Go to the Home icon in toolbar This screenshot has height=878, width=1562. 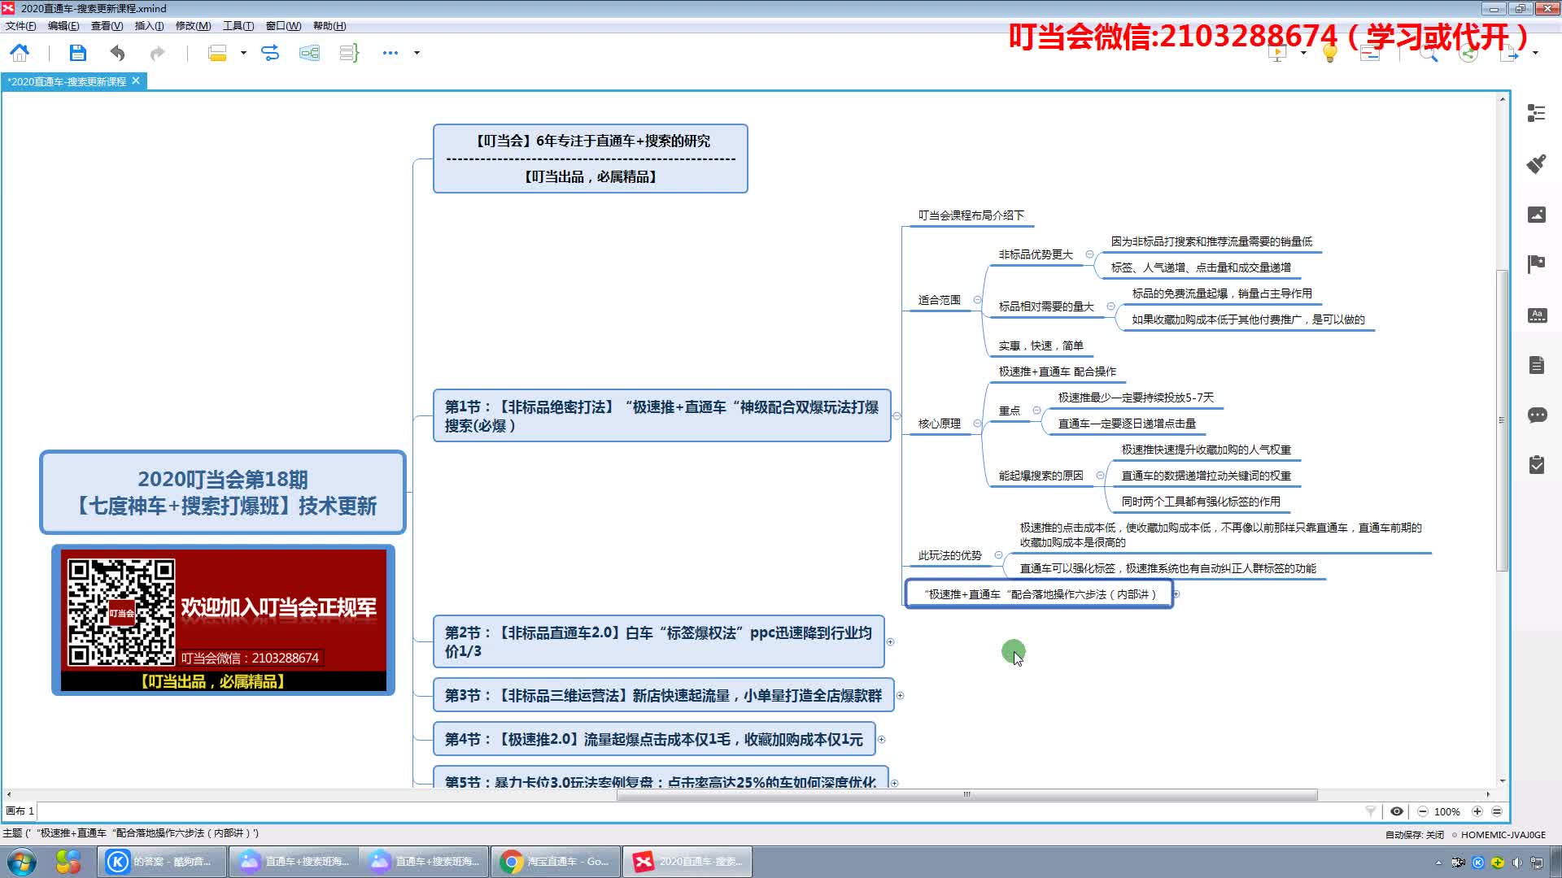(x=20, y=53)
